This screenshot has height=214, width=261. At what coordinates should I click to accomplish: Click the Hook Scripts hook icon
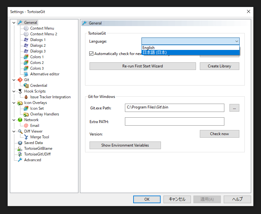(20, 91)
